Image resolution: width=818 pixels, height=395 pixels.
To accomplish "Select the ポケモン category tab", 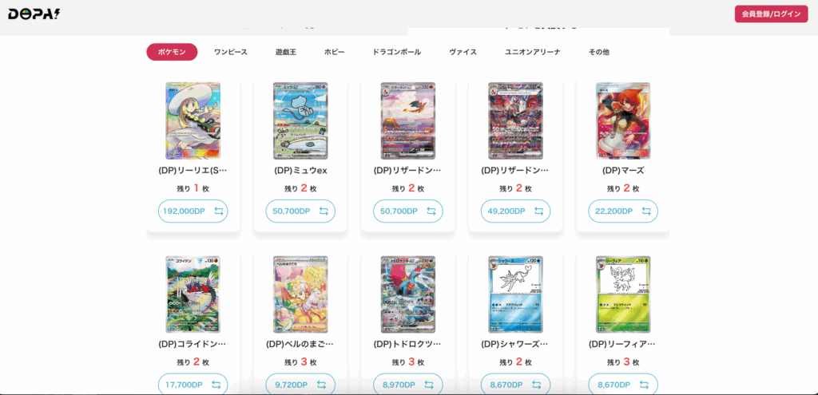I will 172,52.
